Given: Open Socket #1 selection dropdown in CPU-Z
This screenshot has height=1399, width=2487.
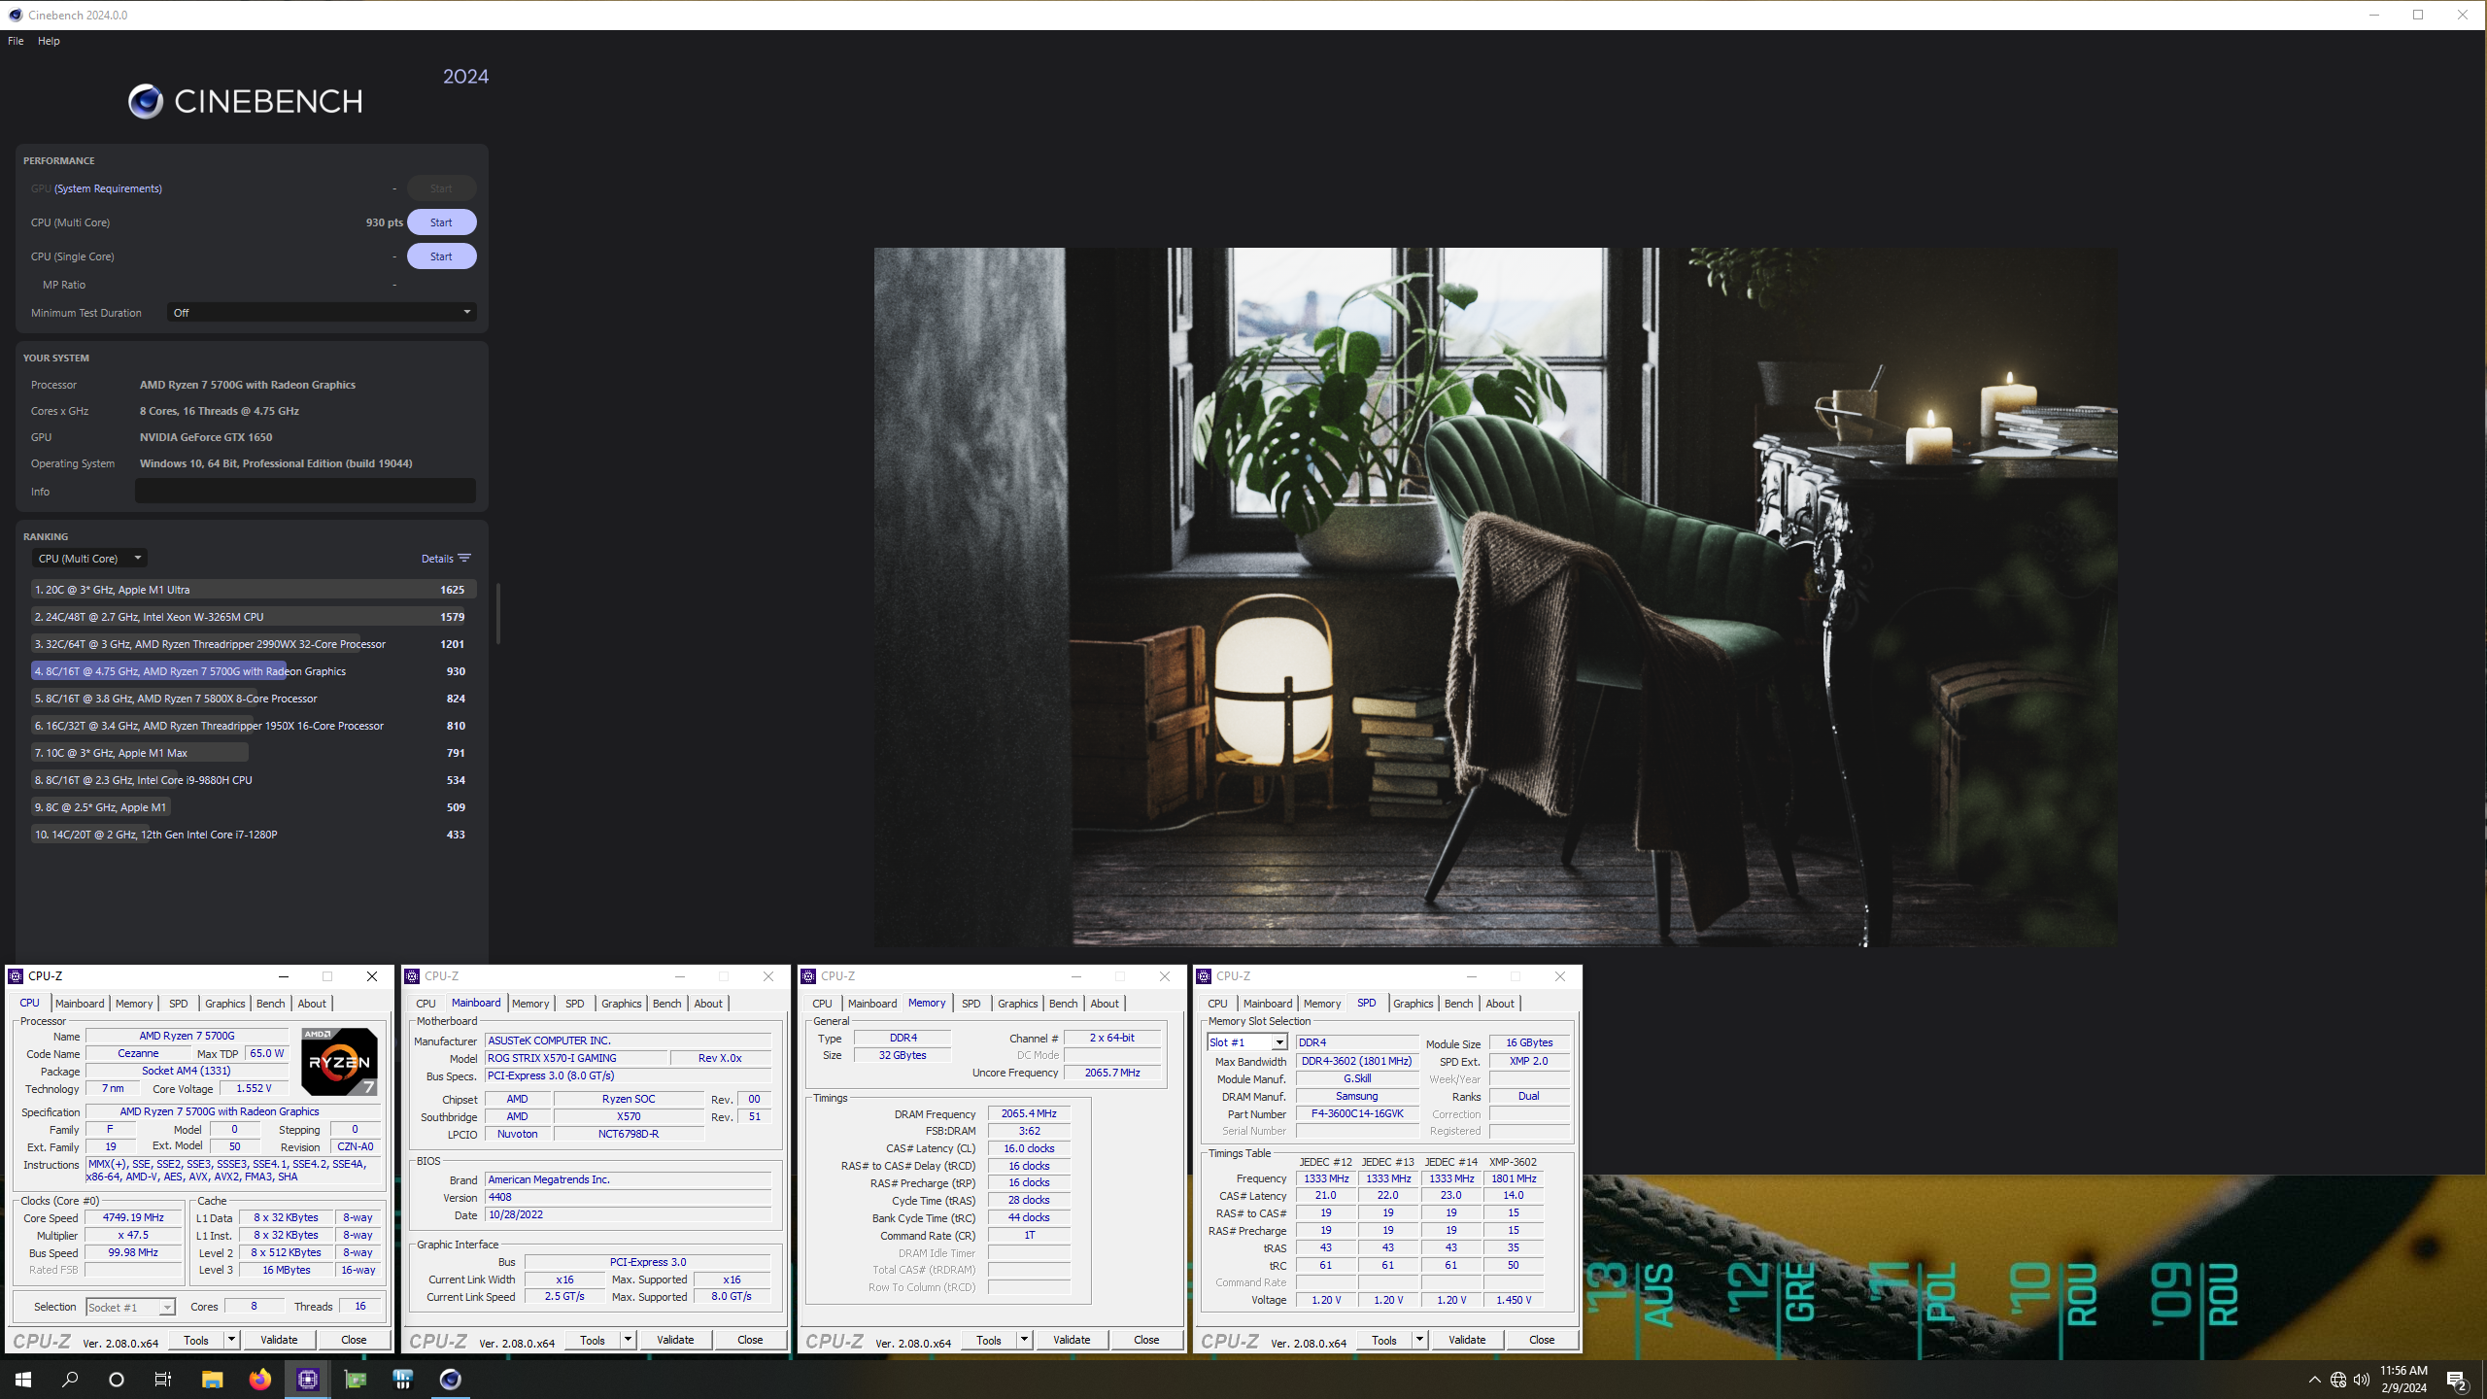Looking at the screenshot, I should [x=130, y=1308].
